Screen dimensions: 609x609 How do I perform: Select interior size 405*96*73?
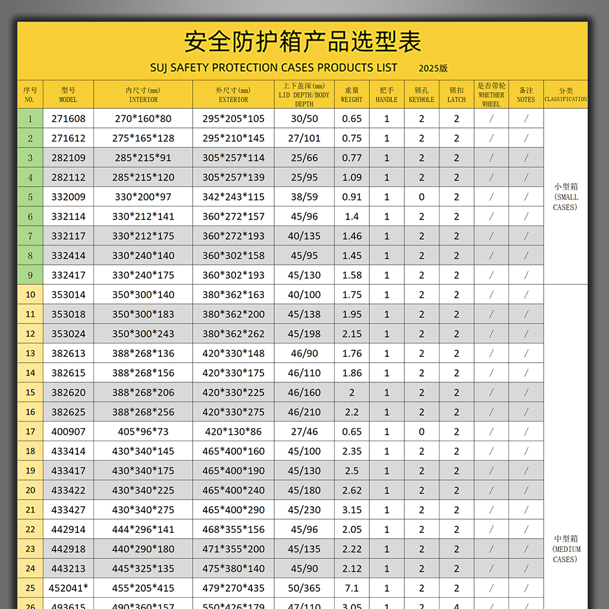tap(143, 432)
